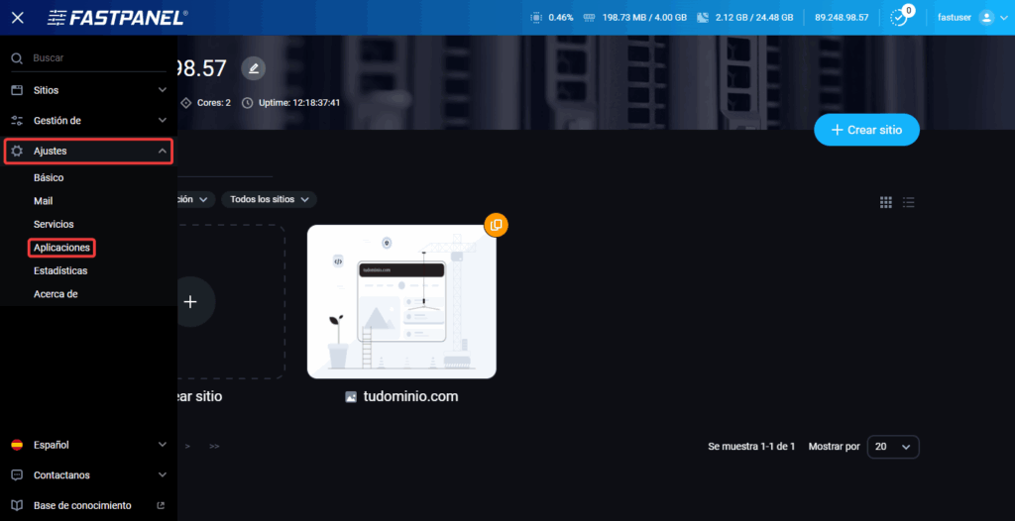This screenshot has width=1015, height=521.
Task: Click the Cores diamond icon
Action: click(186, 103)
